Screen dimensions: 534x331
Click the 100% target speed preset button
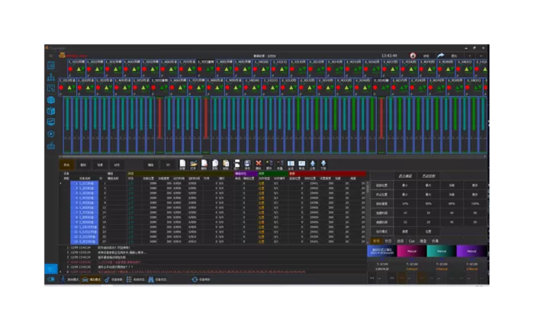[474, 204]
